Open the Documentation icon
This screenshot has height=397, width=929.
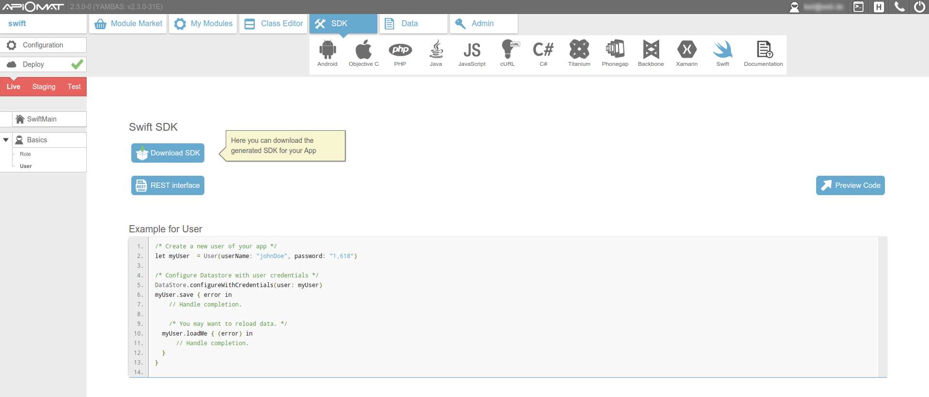(x=763, y=53)
